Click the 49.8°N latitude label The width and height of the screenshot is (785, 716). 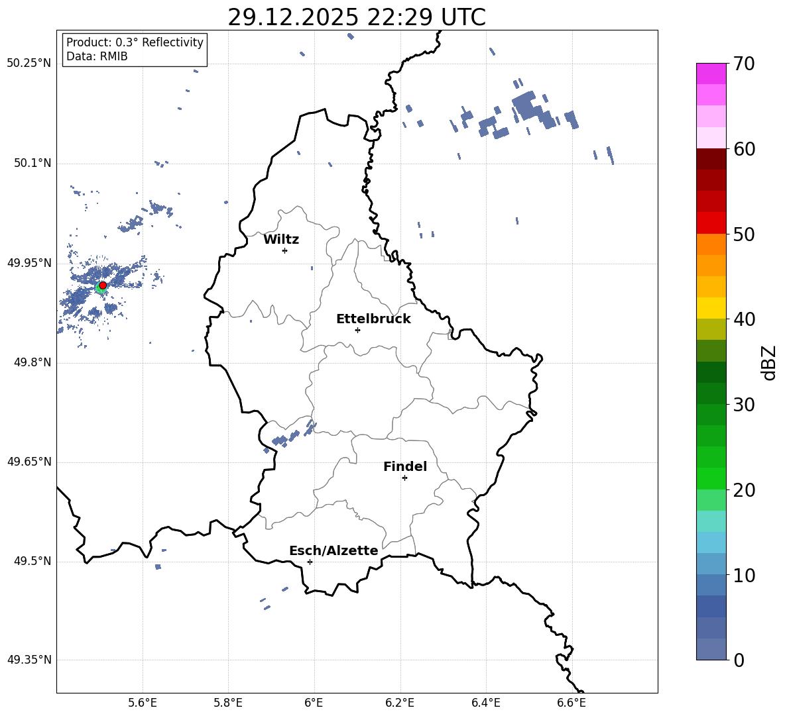(x=32, y=362)
